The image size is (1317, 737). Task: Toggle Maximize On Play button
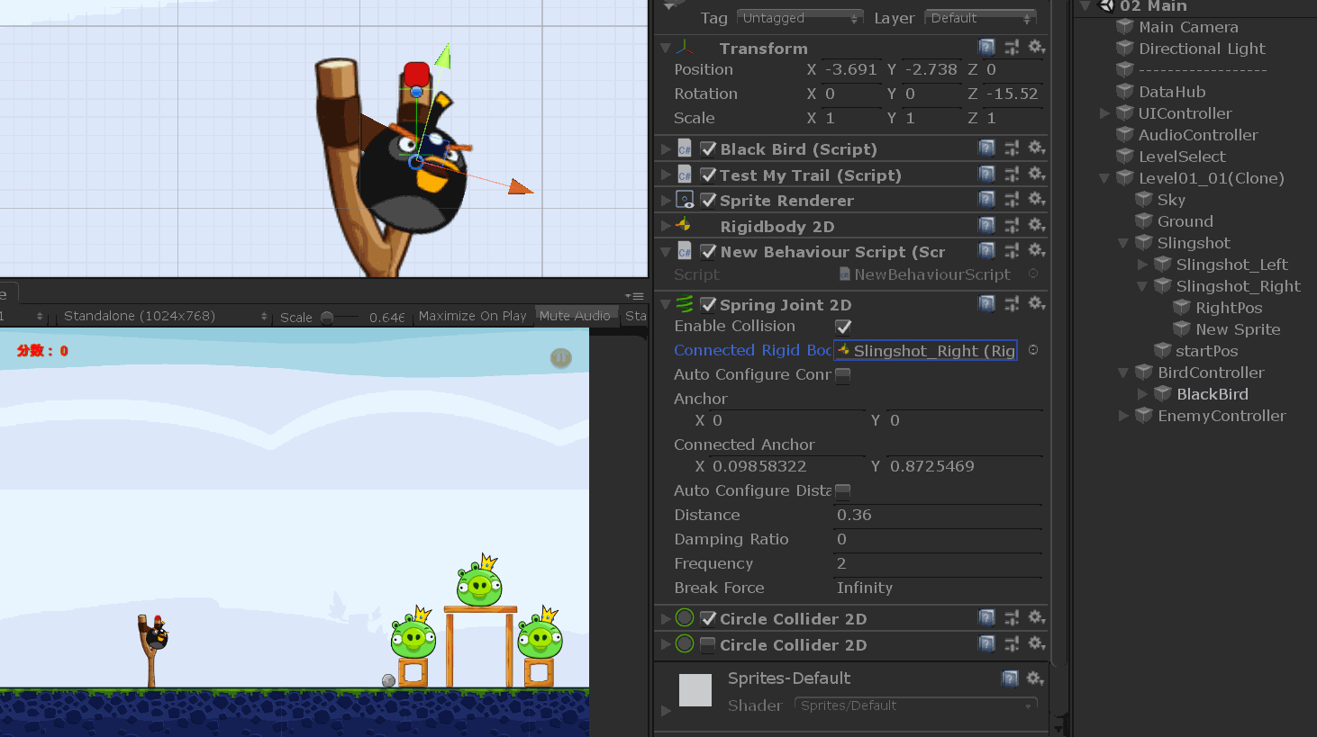coord(472,316)
